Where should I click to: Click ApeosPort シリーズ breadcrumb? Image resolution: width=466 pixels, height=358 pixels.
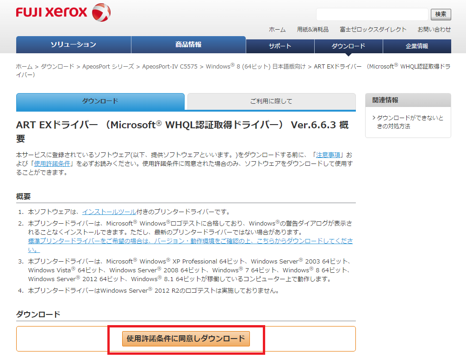point(108,67)
